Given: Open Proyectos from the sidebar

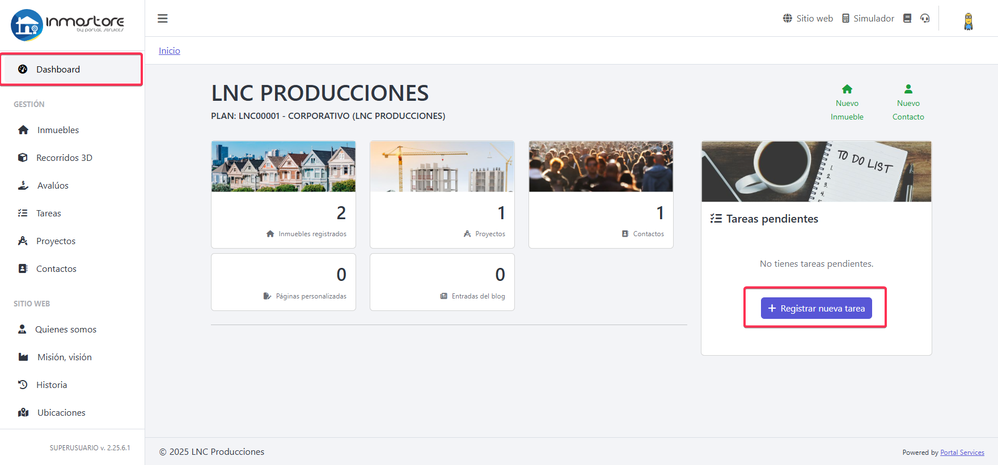Looking at the screenshot, I should 56,241.
